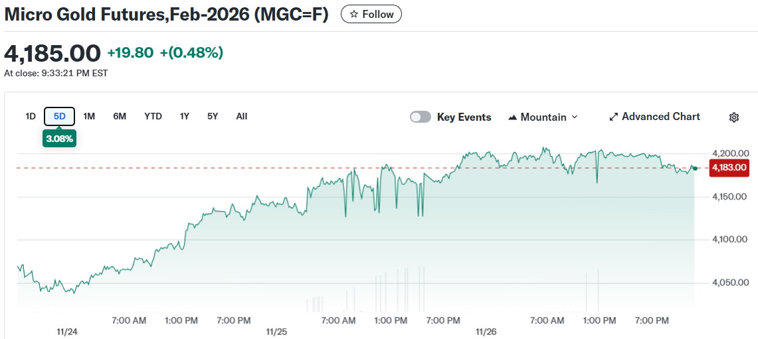
Task: Switch to the 1M range
Action: [89, 117]
